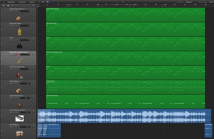
Task: Open the Ansicht menu
Action: (32, 2)
